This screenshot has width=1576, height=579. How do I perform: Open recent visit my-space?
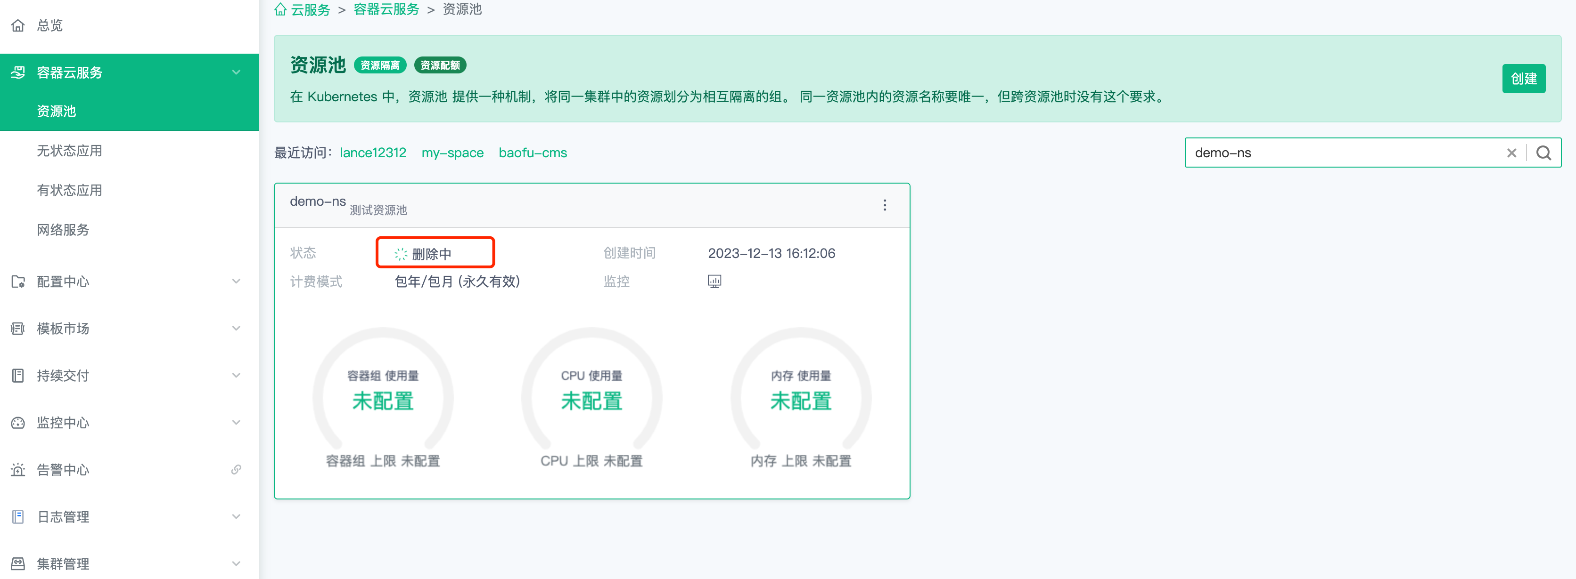[x=452, y=153]
